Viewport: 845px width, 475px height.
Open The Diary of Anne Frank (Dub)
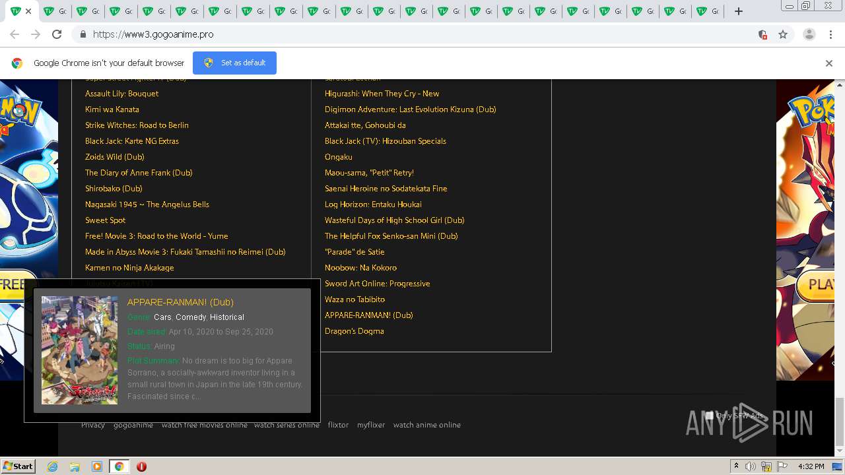pyautogui.click(x=139, y=173)
